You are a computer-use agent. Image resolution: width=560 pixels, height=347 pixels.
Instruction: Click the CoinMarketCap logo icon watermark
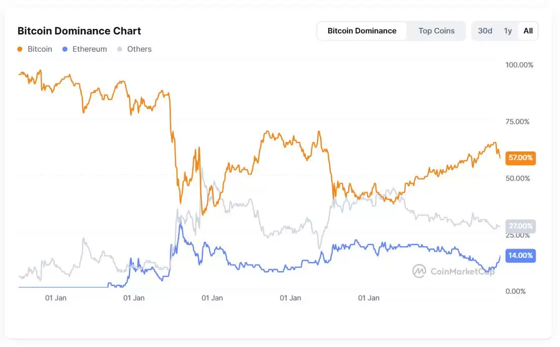click(419, 271)
